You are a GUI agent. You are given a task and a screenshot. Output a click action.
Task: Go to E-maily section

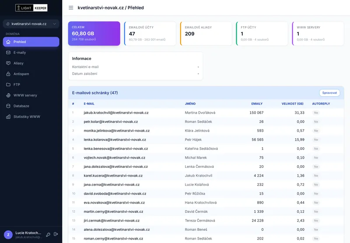31,52
